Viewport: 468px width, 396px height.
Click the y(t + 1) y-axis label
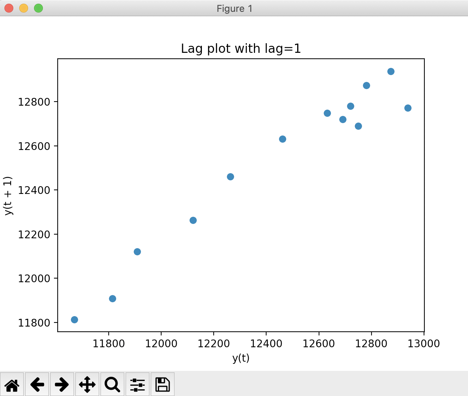8,196
